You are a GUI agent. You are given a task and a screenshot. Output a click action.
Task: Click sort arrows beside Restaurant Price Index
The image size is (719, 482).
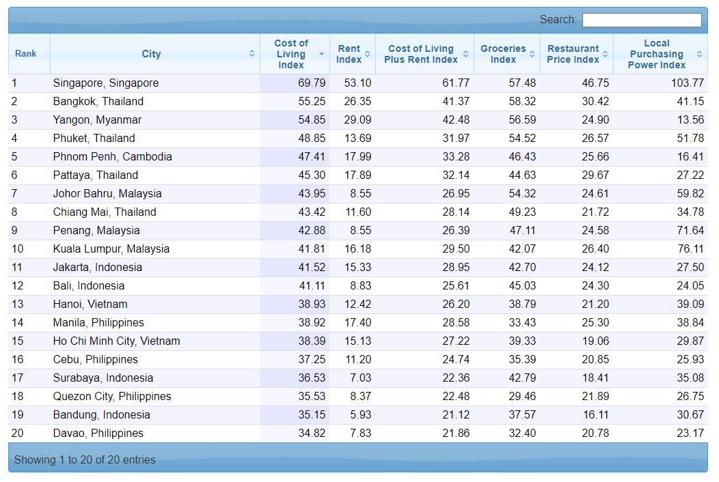pos(606,54)
